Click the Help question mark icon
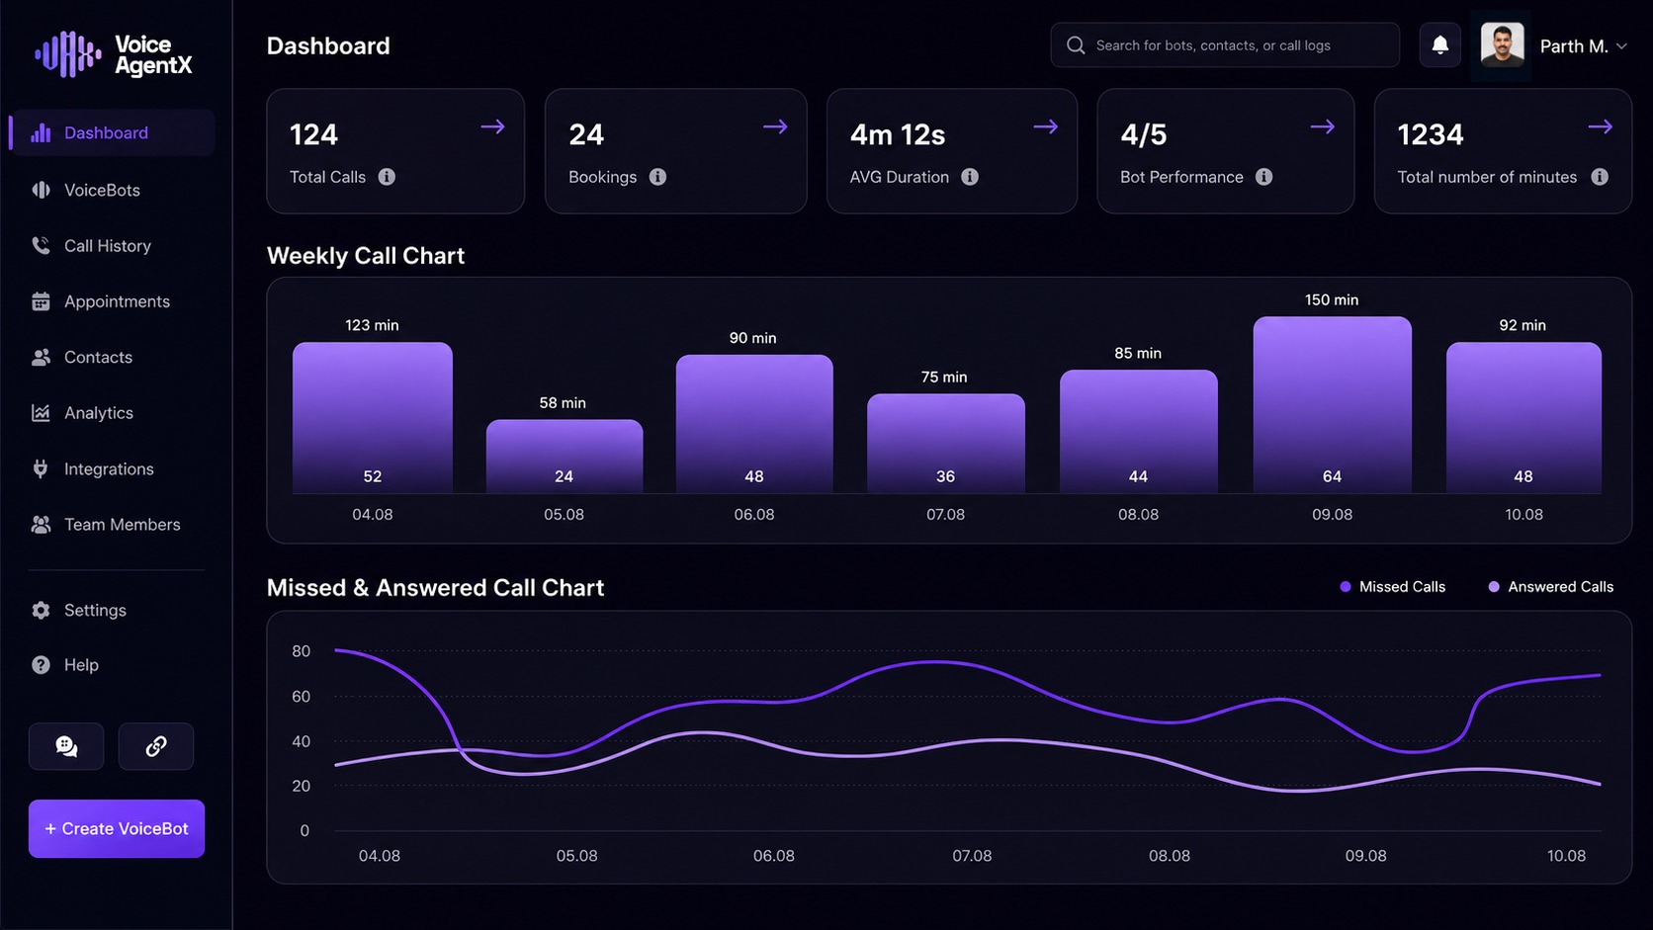Screen dimensions: 1653x930 pyautogui.click(x=41, y=665)
